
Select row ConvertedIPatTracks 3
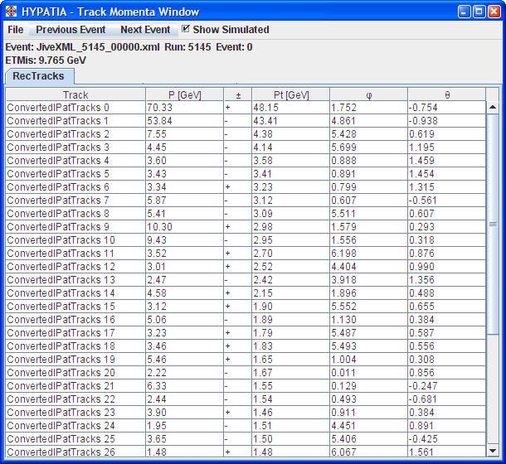click(246, 147)
